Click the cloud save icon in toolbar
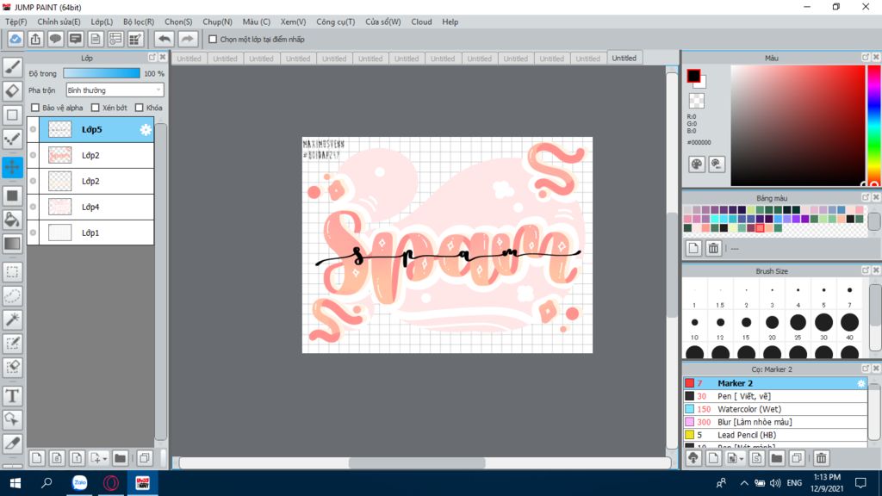 [x=16, y=39]
